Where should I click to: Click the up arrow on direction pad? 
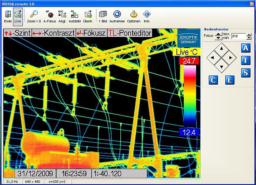pyautogui.click(x=221, y=49)
